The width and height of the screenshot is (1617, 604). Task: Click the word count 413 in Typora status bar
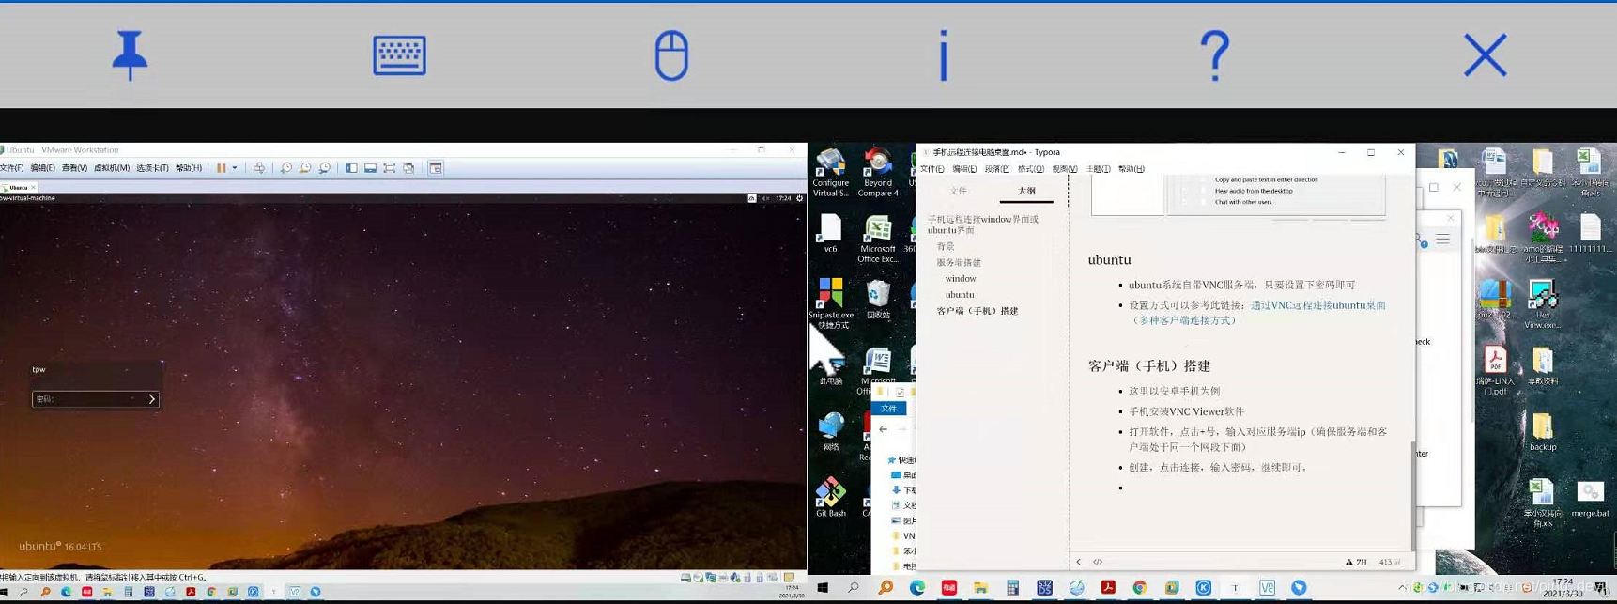pos(1390,562)
